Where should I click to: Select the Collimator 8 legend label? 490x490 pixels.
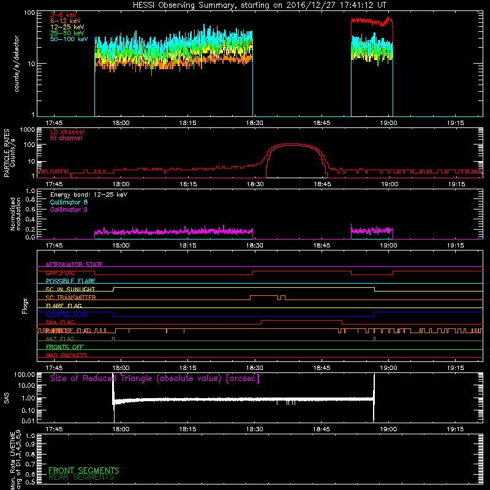tap(69, 202)
